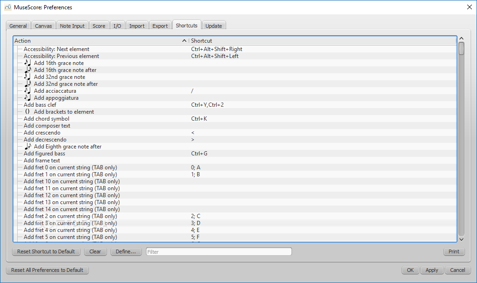Image resolution: width=477 pixels, height=283 pixels.
Task: Click the 16th grace note after icon
Action: tap(28, 70)
